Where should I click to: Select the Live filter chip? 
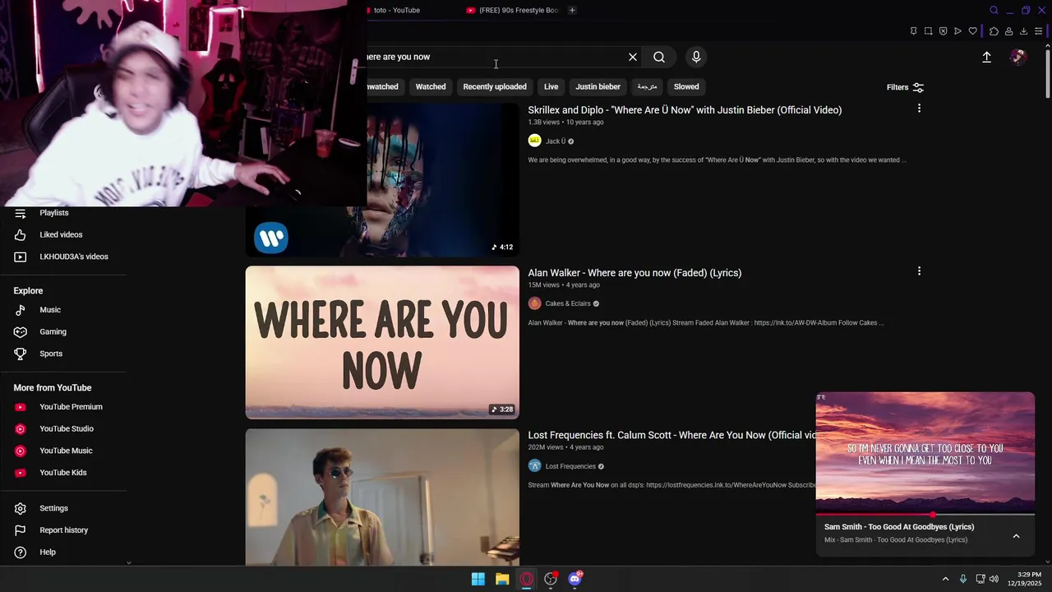(551, 86)
